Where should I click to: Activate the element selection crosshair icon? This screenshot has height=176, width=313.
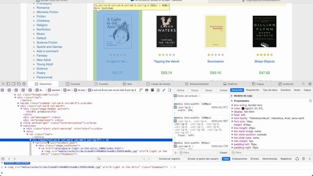[24, 84]
